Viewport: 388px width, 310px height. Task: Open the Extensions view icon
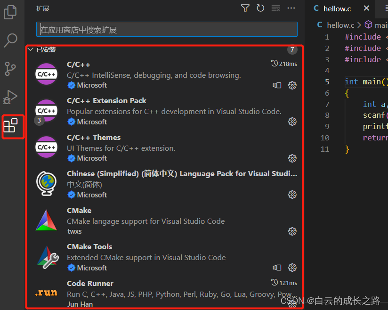(11, 125)
